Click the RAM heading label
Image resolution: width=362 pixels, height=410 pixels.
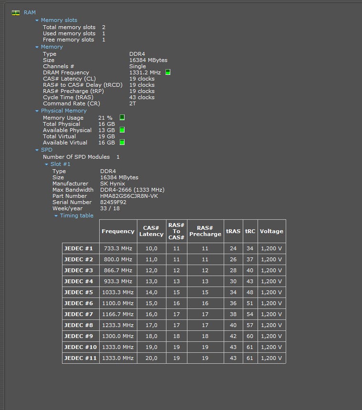[30, 12]
